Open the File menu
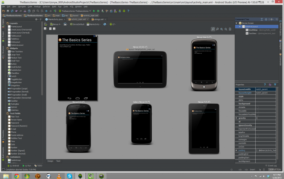The width and height of the screenshot is (284, 179). (4, 6)
